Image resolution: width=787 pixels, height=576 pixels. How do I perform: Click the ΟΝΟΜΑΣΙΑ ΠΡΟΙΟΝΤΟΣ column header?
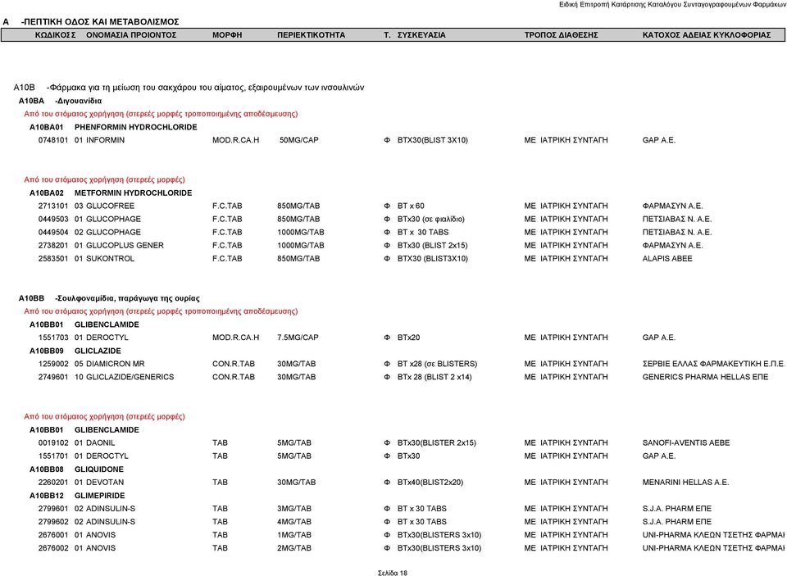[131, 35]
